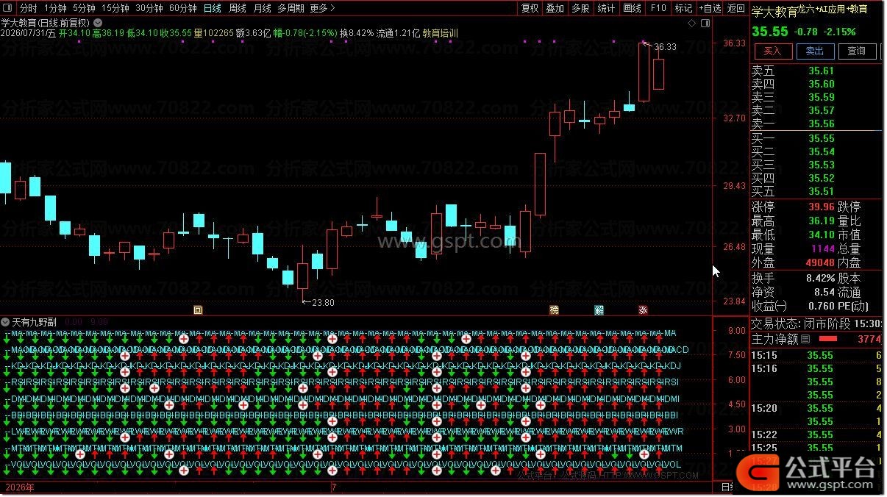887x497 pixels.
Task: Click the stock name 学大教育 in quote panel
Action: pos(774,11)
